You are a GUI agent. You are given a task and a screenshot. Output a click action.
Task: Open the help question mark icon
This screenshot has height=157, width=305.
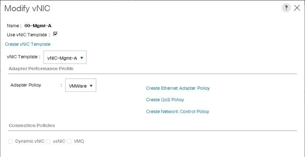(286, 8)
